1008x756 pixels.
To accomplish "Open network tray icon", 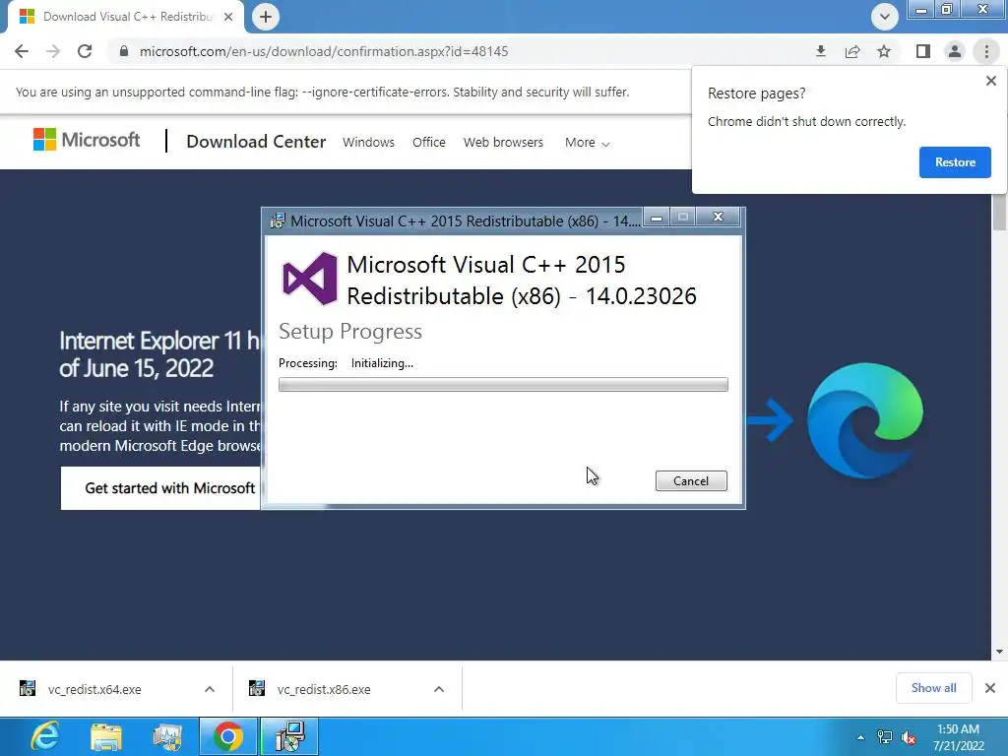I will pyautogui.click(x=885, y=737).
